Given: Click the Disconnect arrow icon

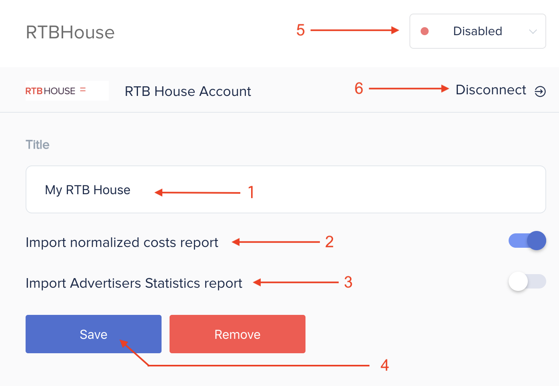Looking at the screenshot, I should tap(540, 92).
